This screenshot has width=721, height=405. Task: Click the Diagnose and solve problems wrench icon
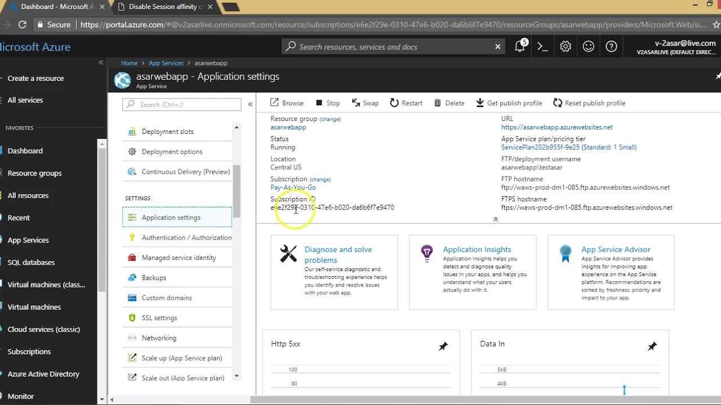pos(288,254)
